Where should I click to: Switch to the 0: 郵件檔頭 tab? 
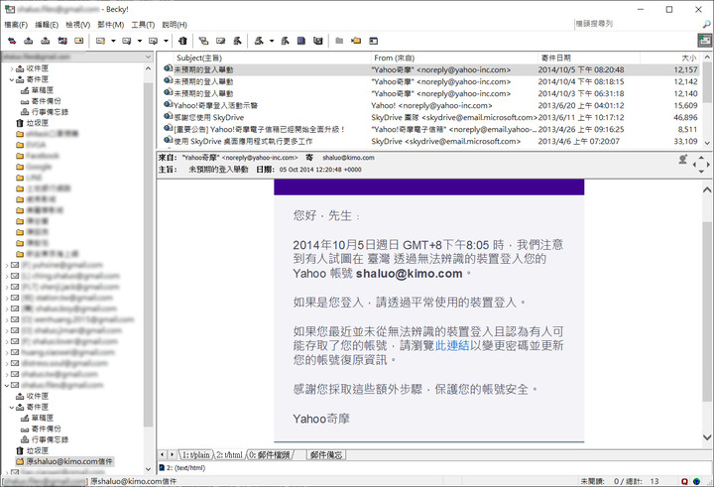(270, 454)
